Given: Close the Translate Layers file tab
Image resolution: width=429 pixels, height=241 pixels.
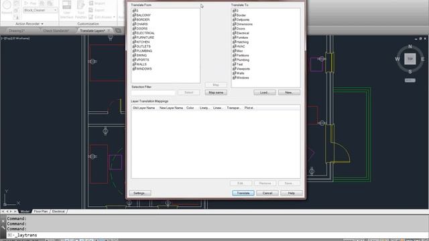Looking at the screenshot, I should click(109, 31).
